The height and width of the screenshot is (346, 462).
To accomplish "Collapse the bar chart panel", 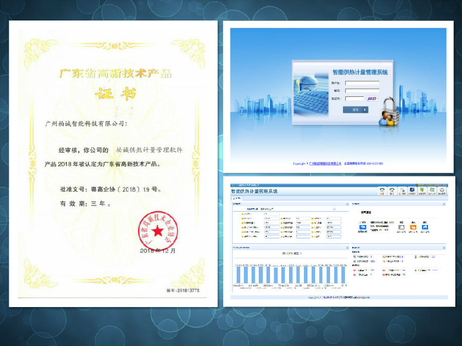I will point(347,248).
